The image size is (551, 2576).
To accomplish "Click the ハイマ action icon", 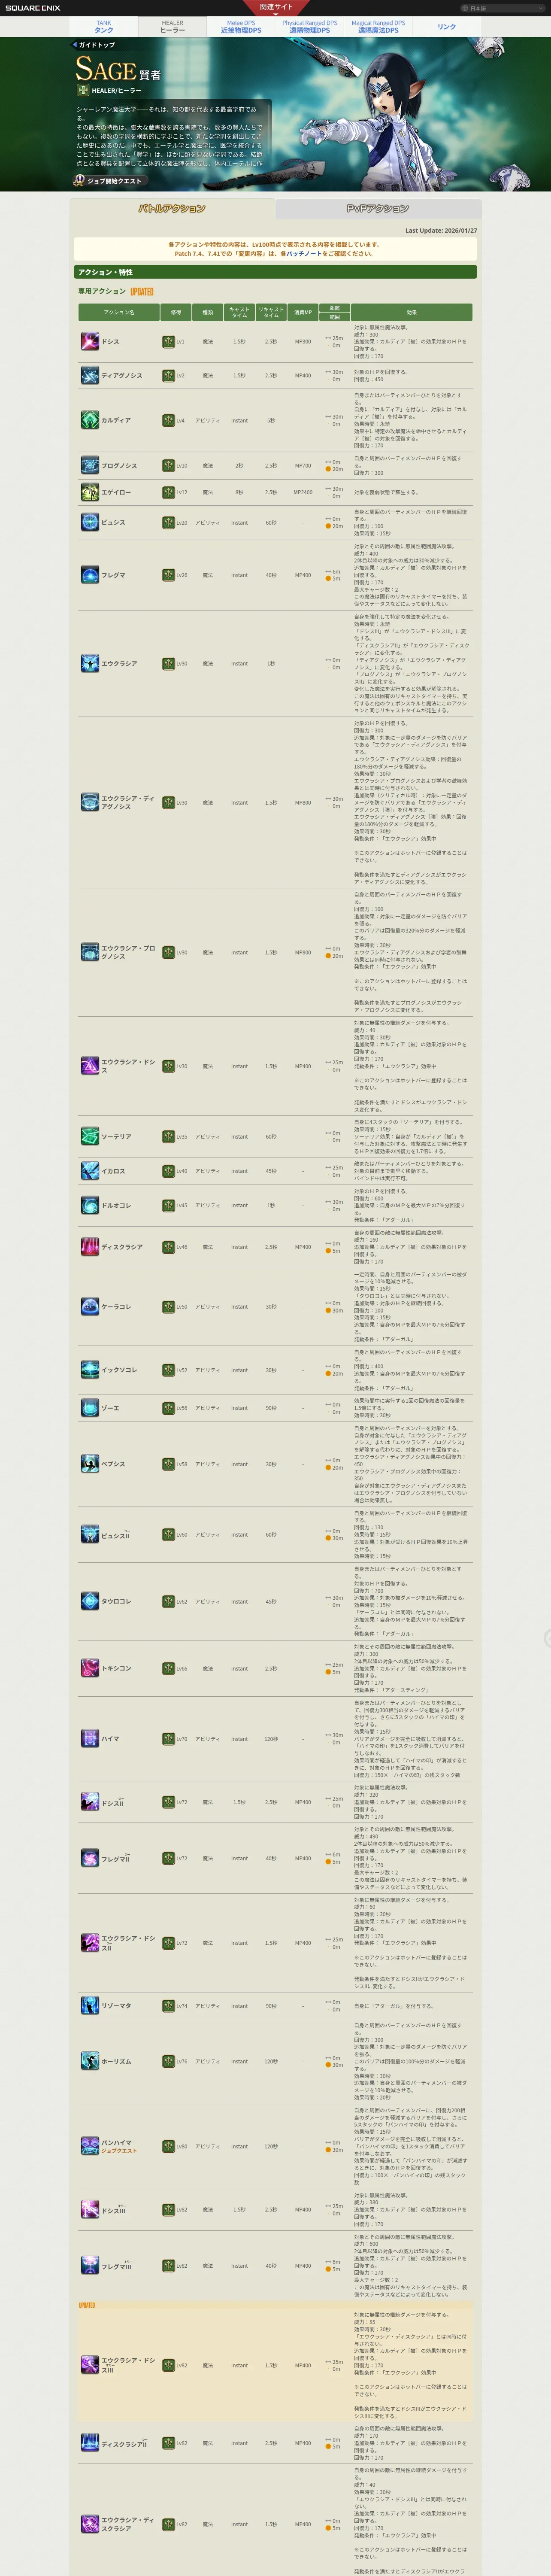I will [90, 1739].
